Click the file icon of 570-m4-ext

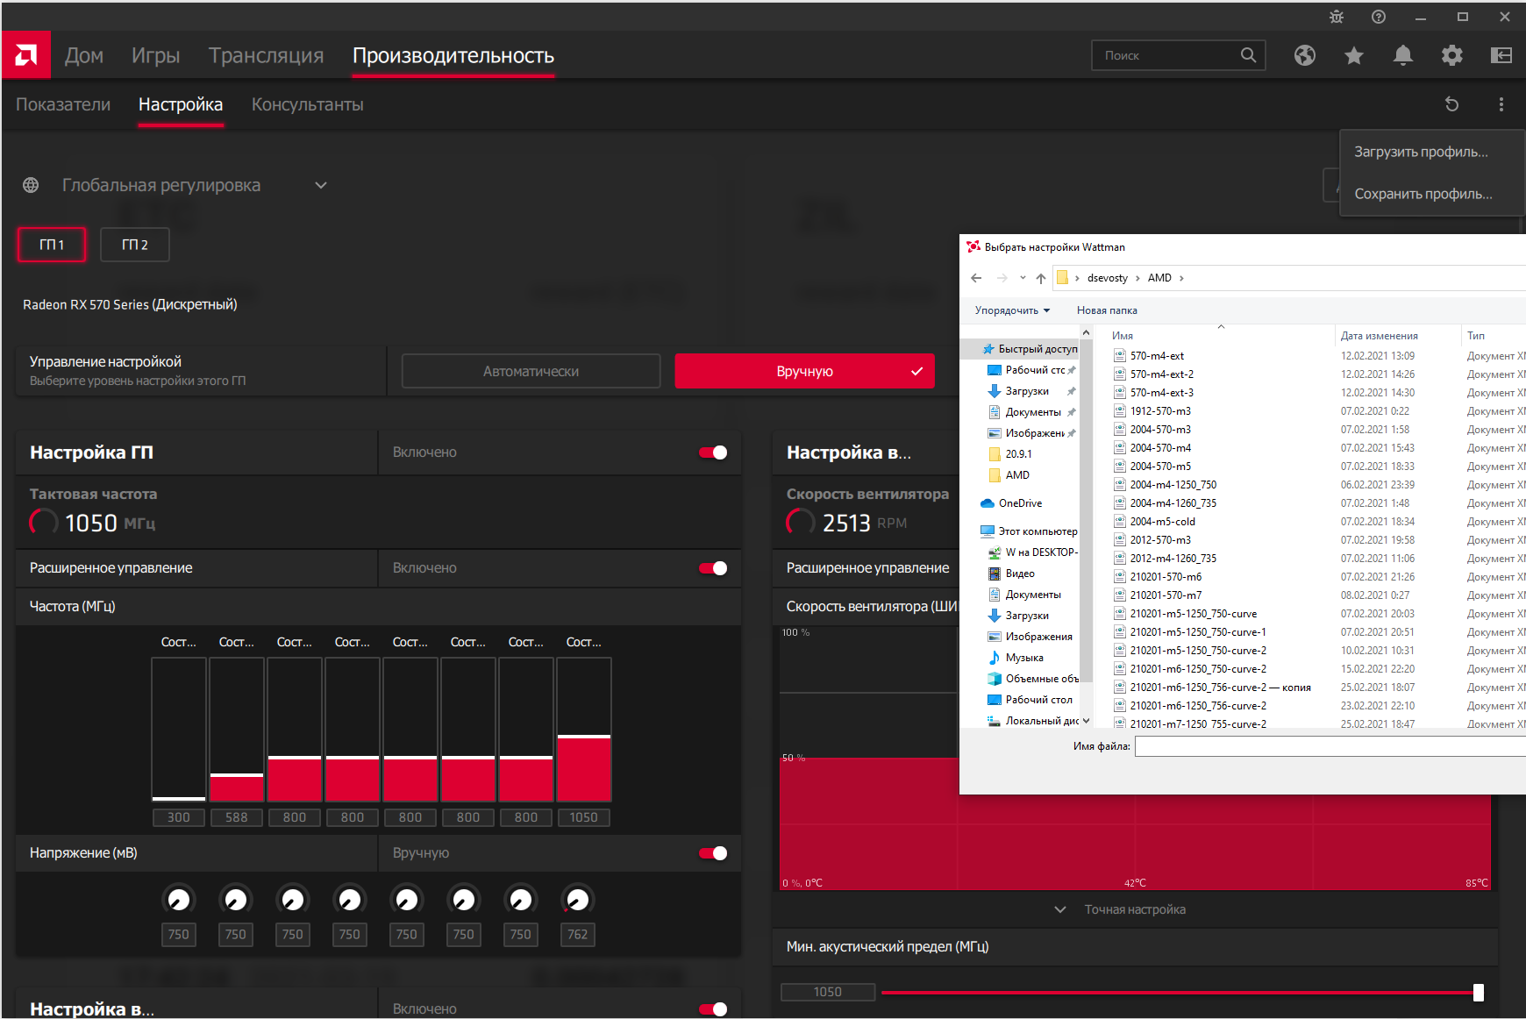click(1120, 356)
